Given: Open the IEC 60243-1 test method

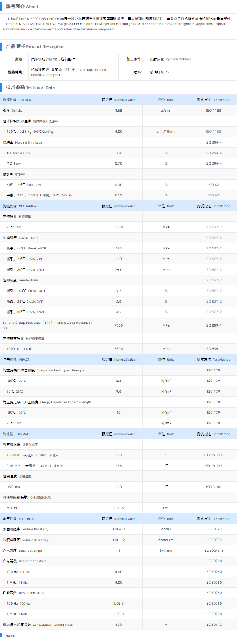Looking at the screenshot, I should click(x=214, y=551).
